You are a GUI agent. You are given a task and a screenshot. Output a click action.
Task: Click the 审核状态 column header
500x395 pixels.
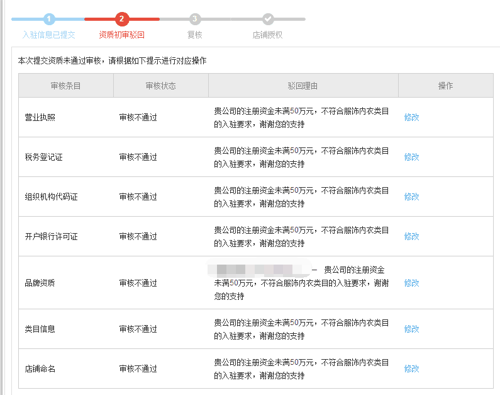tap(160, 86)
